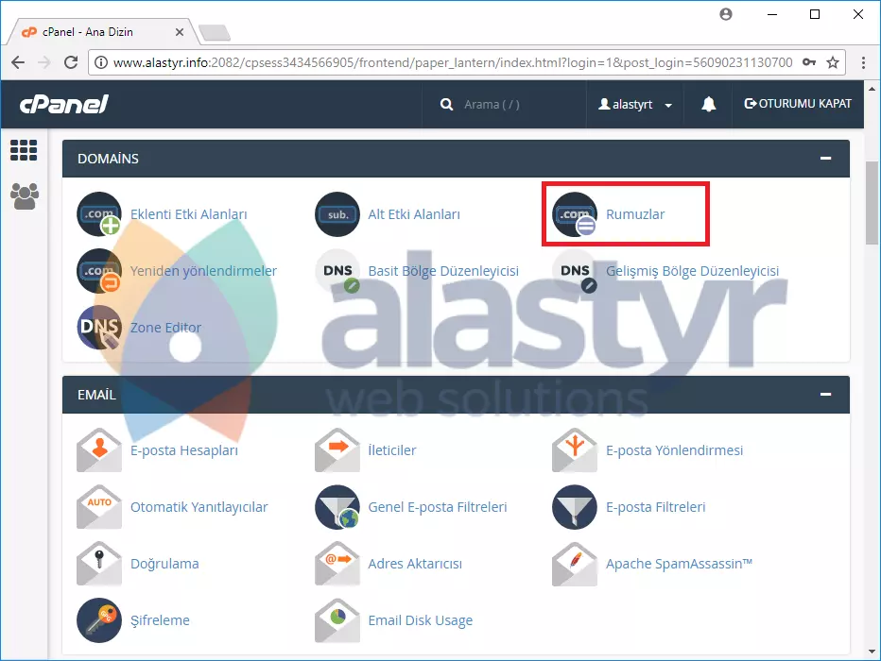Open the Otomatik Yanıtlayıcılar link
The width and height of the screenshot is (881, 661).
(x=199, y=507)
